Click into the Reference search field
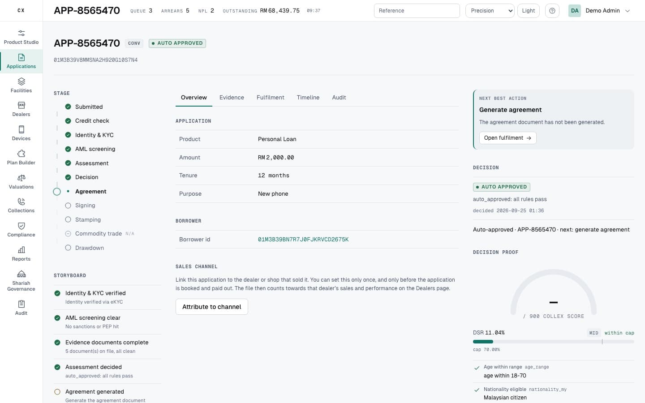This screenshot has height=403, width=645. coord(417,11)
